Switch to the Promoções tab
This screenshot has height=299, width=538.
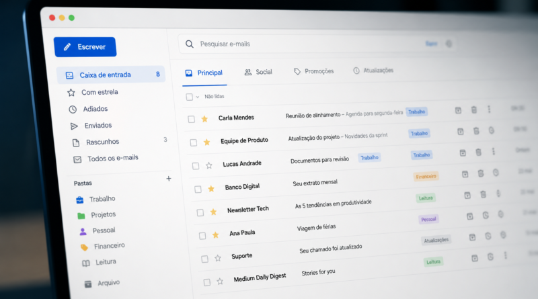tap(314, 71)
